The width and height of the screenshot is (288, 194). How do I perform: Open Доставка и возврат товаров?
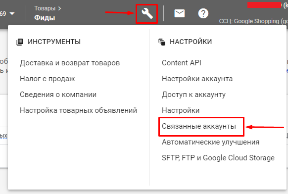coord(70,63)
